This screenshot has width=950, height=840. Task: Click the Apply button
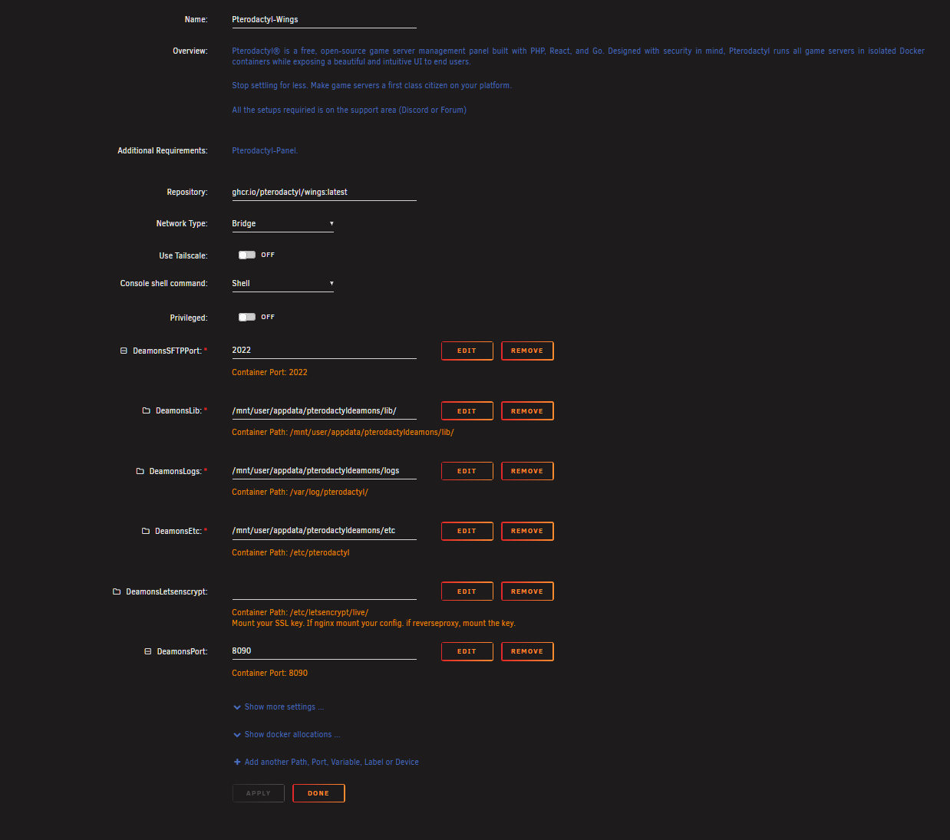click(259, 793)
